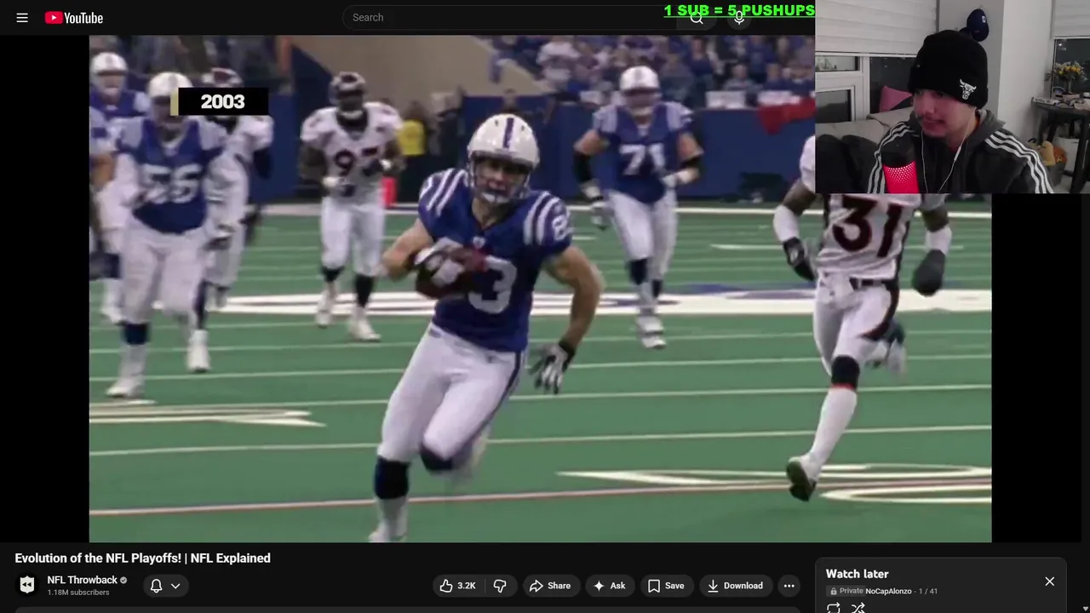
Task: Open more actions three-dot menu
Action: click(x=789, y=586)
